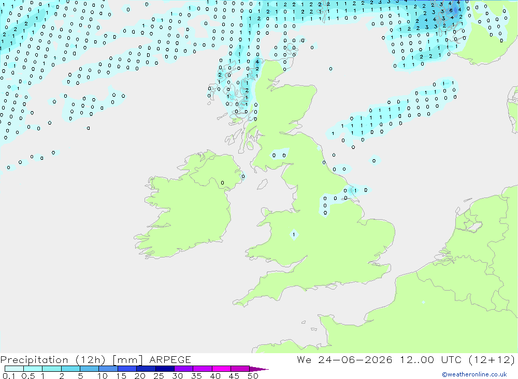Image resolution: width=518 pixels, height=379 pixels.
Task: Click the 5–10 mm legend swatch
Action: pos(90,369)
